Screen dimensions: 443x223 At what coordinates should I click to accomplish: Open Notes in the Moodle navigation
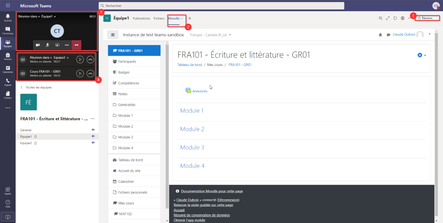(x=134, y=94)
